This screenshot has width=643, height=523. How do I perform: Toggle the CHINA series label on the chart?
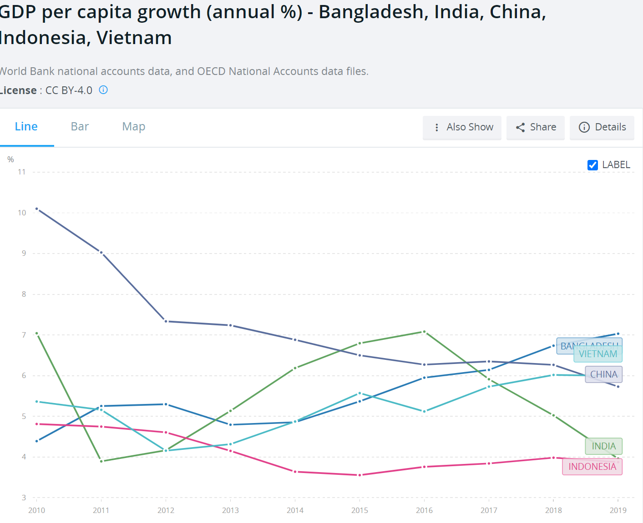pos(603,374)
